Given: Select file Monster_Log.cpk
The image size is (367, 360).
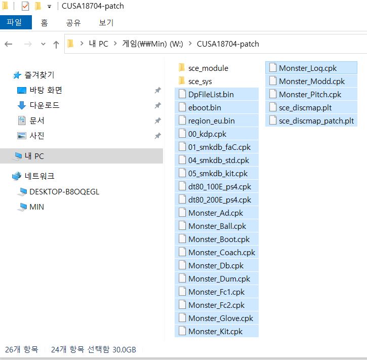Looking at the screenshot, I should click(311, 68).
